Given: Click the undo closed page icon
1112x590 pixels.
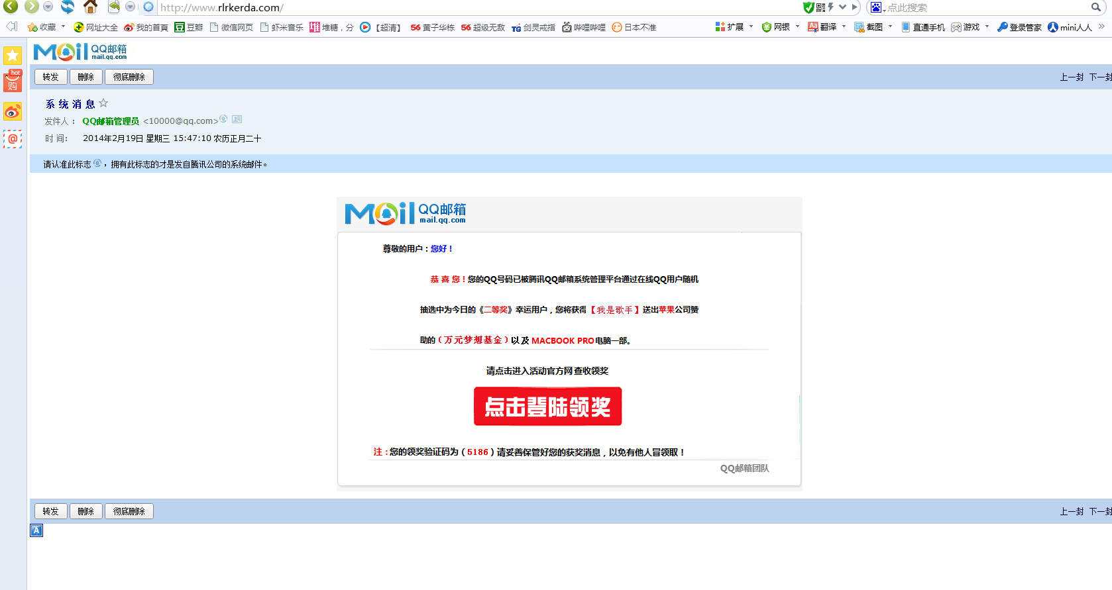Looking at the screenshot, I should point(114,7).
